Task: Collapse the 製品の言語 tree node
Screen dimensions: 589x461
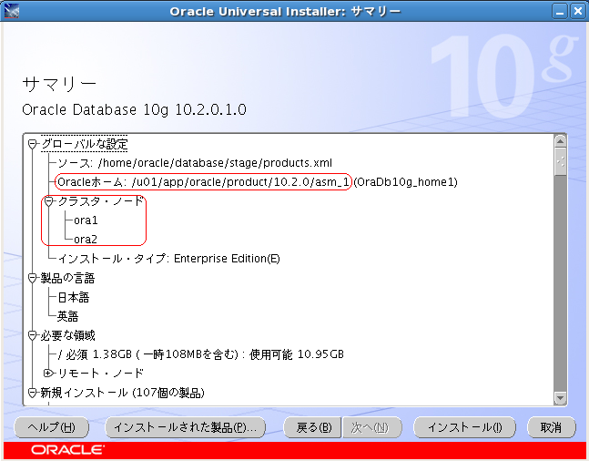Action: [x=33, y=278]
